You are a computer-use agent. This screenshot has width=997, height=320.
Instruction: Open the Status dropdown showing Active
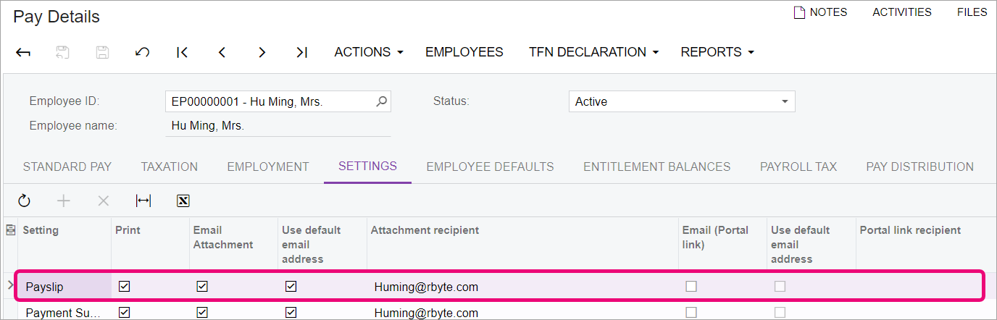point(682,101)
